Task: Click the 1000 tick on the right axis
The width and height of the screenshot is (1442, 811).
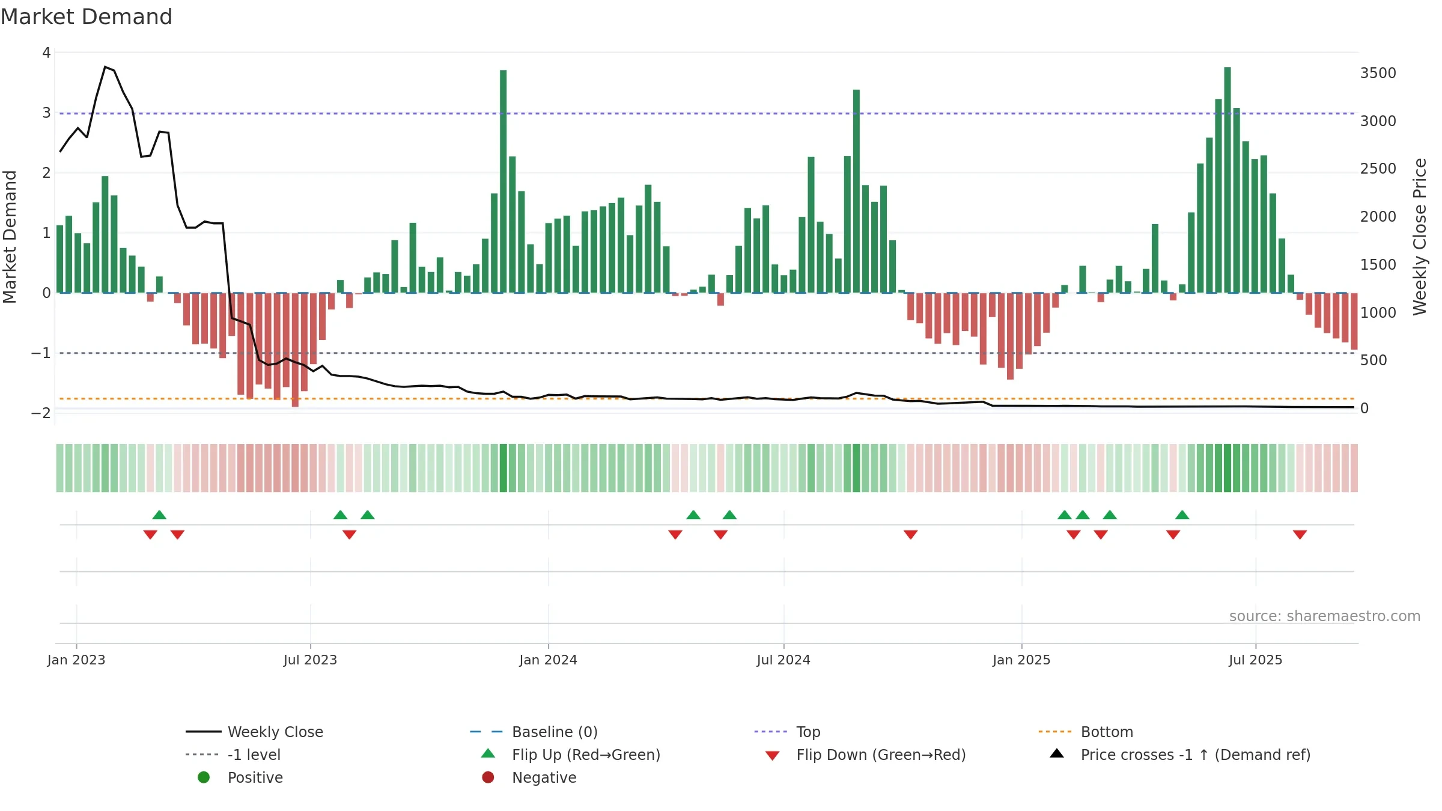Action: tap(1378, 313)
